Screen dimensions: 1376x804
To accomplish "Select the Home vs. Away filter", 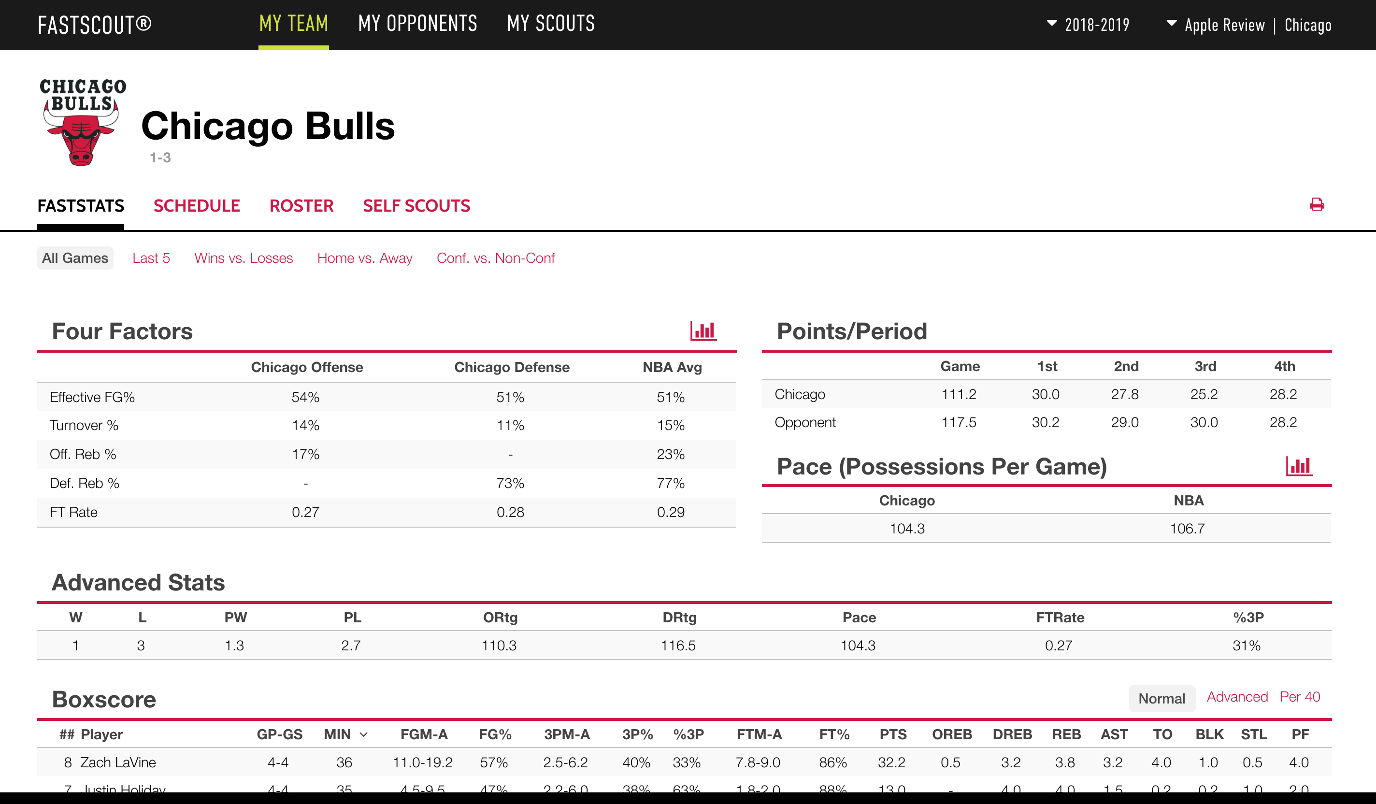I will point(365,257).
